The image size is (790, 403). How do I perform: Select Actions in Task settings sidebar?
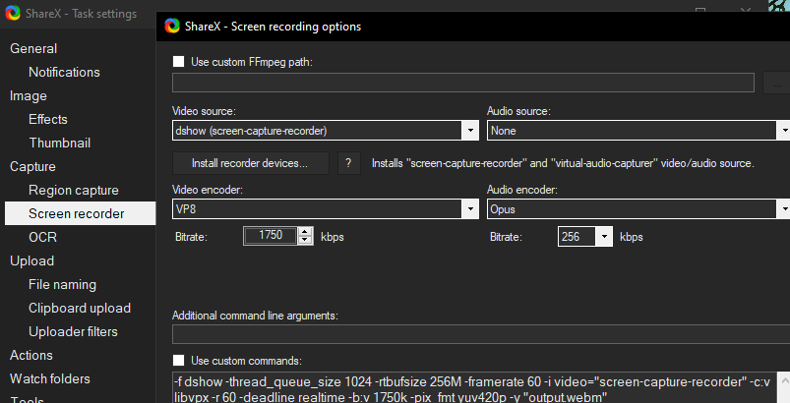coord(31,355)
